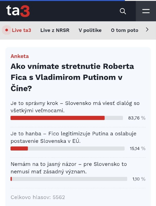This screenshot has height=206, width=156.
Task: Click the 15,14 % percentage value
Action: 137,148
